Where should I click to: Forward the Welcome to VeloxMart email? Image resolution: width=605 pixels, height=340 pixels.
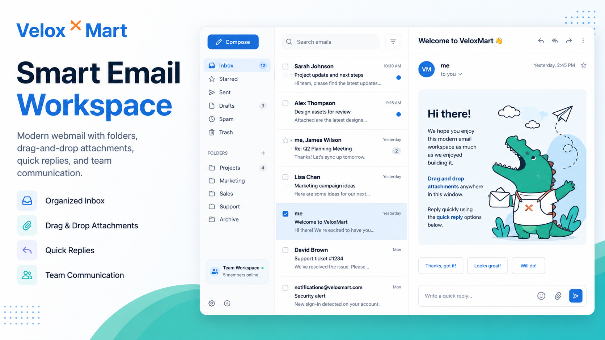(569, 41)
